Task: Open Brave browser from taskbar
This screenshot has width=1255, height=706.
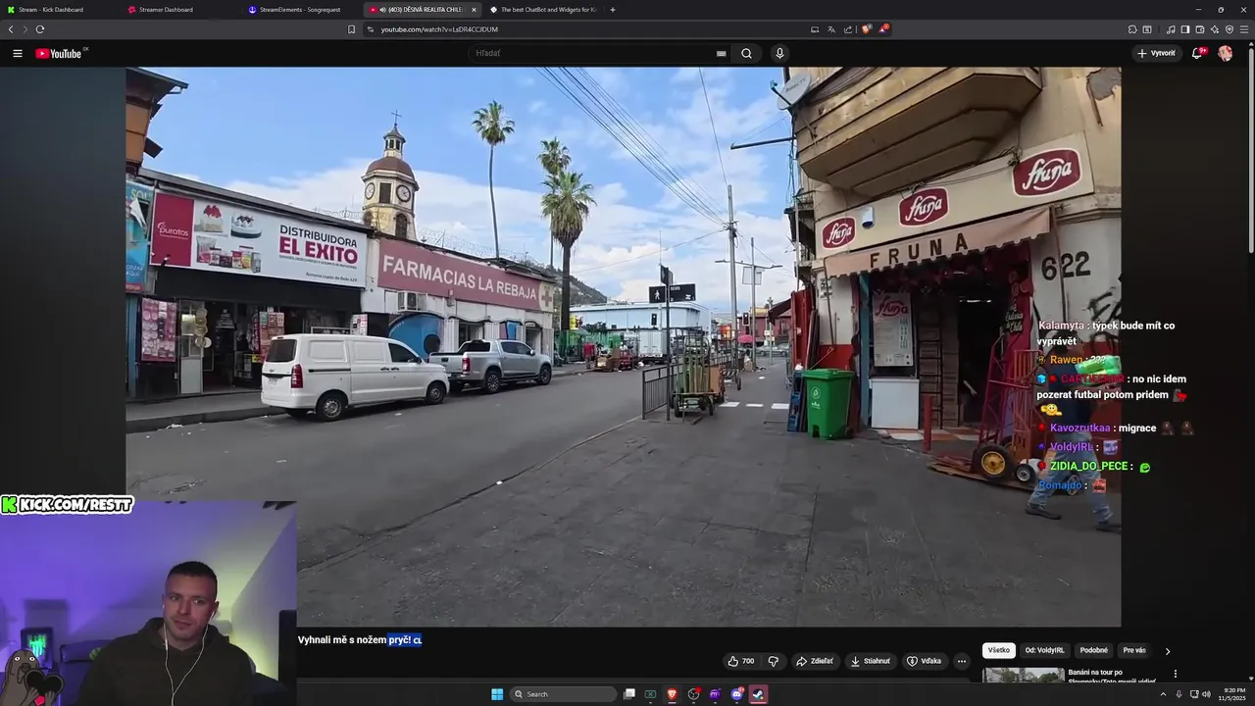Action: click(x=673, y=694)
